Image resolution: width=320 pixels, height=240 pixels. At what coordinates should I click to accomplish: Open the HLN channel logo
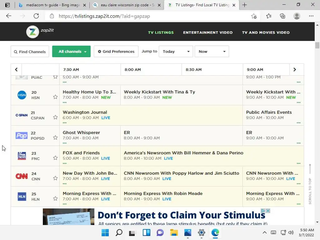tap(22, 197)
